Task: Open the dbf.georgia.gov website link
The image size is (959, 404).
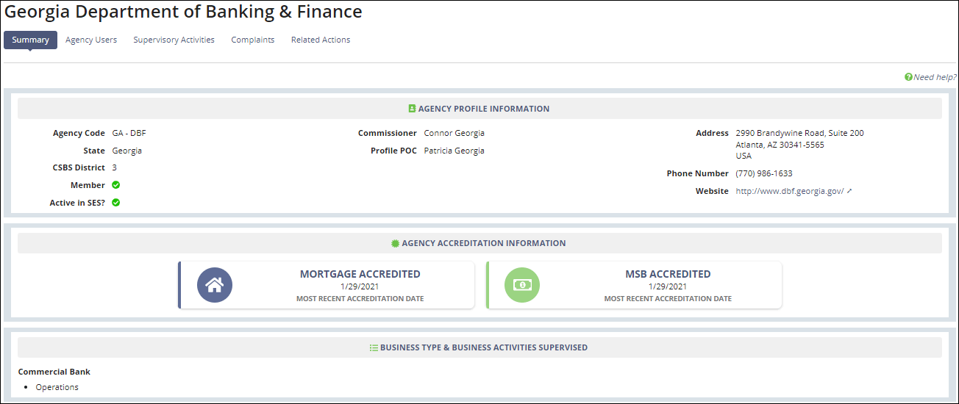Action: click(x=789, y=191)
